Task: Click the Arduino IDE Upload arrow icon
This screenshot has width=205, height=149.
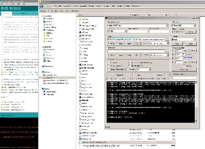Action: (7, 8)
